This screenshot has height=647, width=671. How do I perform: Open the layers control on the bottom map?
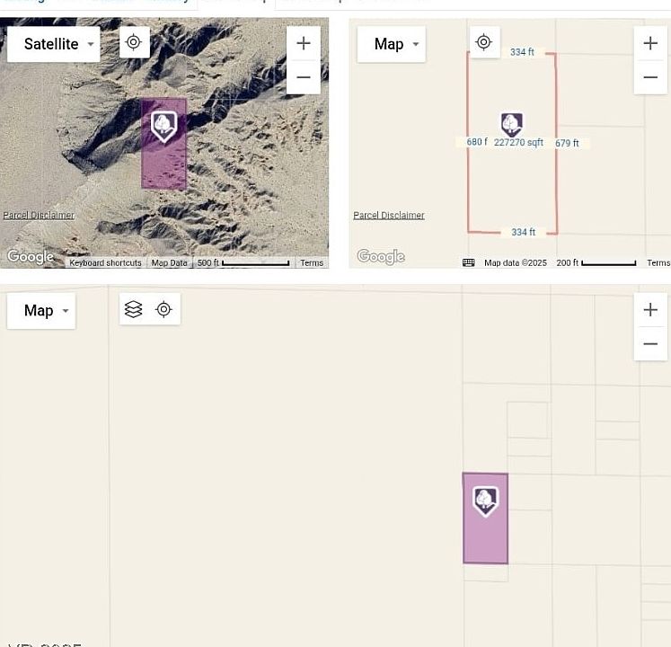134,309
